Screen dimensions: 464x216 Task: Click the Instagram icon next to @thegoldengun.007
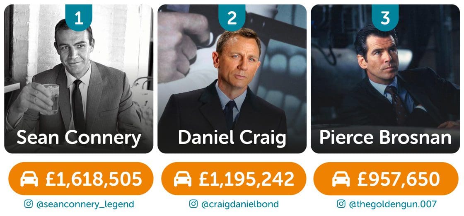341,204
